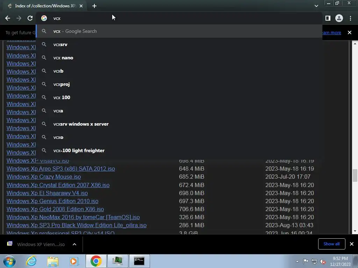
Task: Follow the 'Learn more' link in the info bar
Action: [x=331, y=32]
